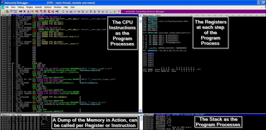
Task: Click the Address column header in dump
Action: [x=6, y=115]
